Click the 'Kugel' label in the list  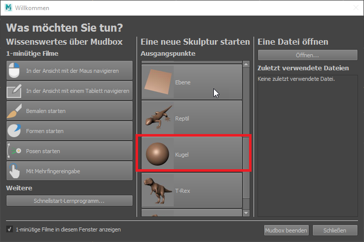tap(182, 155)
